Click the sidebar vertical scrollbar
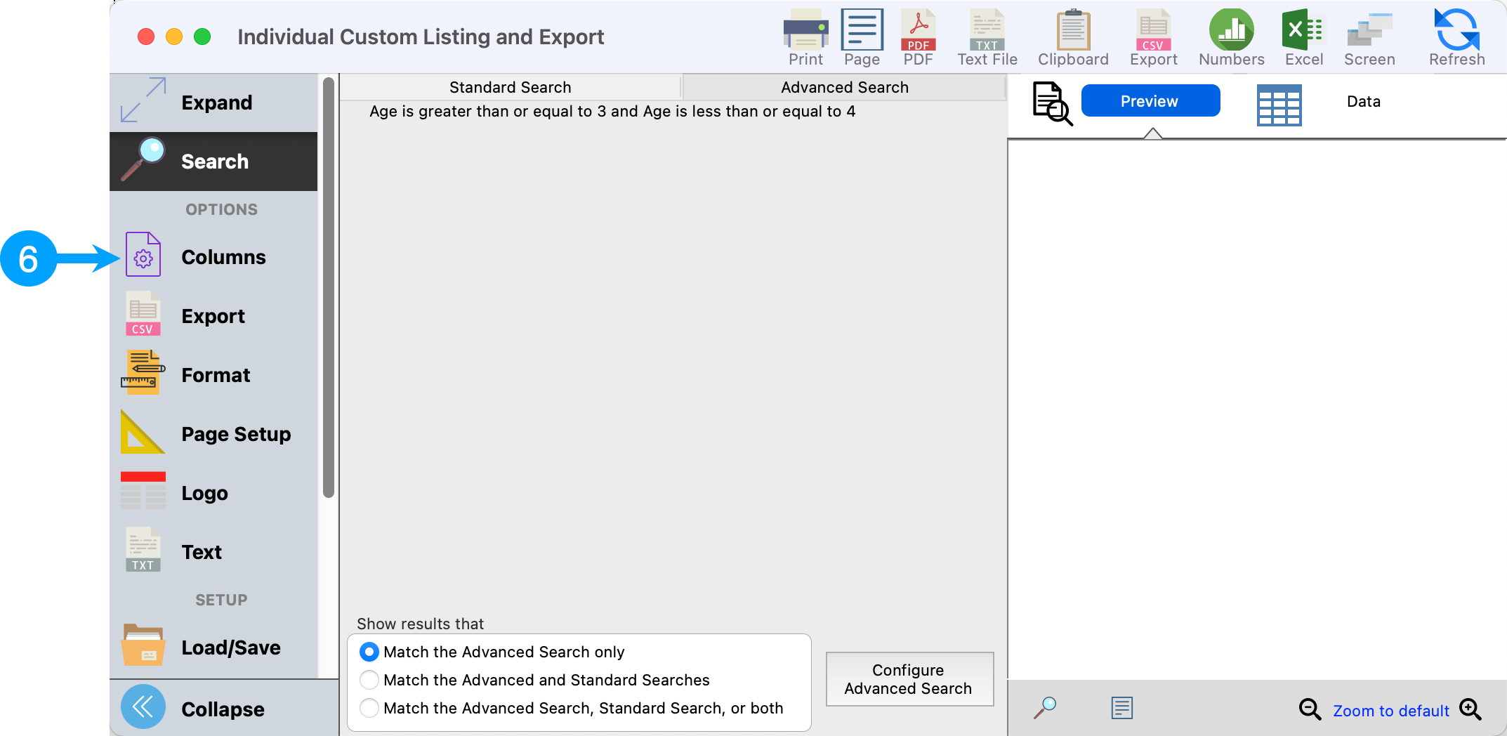The image size is (1507, 736). click(x=328, y=288)
